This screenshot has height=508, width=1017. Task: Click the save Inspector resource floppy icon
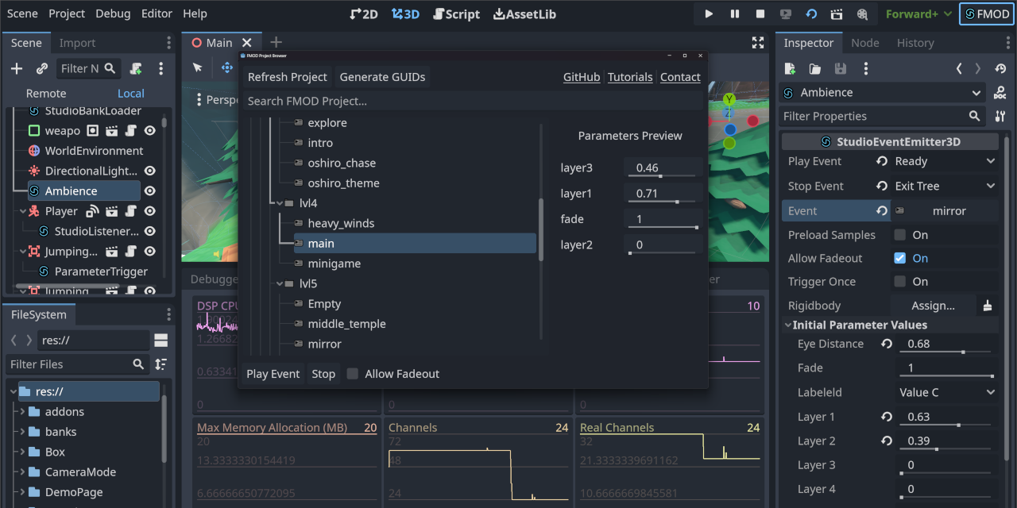click(840, 69)
